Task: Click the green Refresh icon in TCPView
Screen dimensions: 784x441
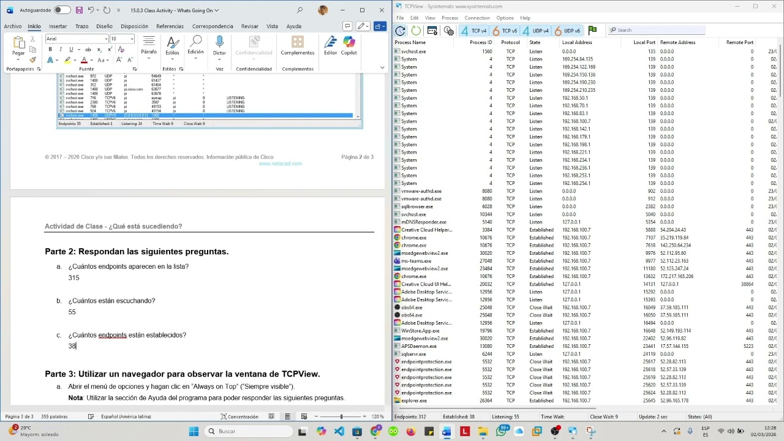Action: coord(416,31)
